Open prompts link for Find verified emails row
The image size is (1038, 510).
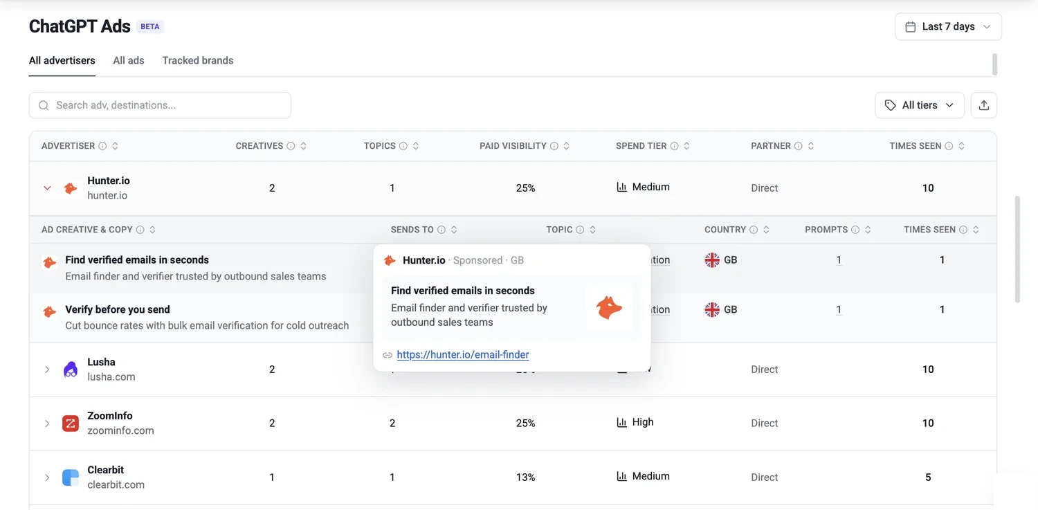point(839,260)
